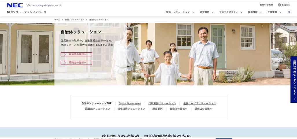
Task: Open 自治体の皆様へ link in local nav
Action: coord(178,109)
